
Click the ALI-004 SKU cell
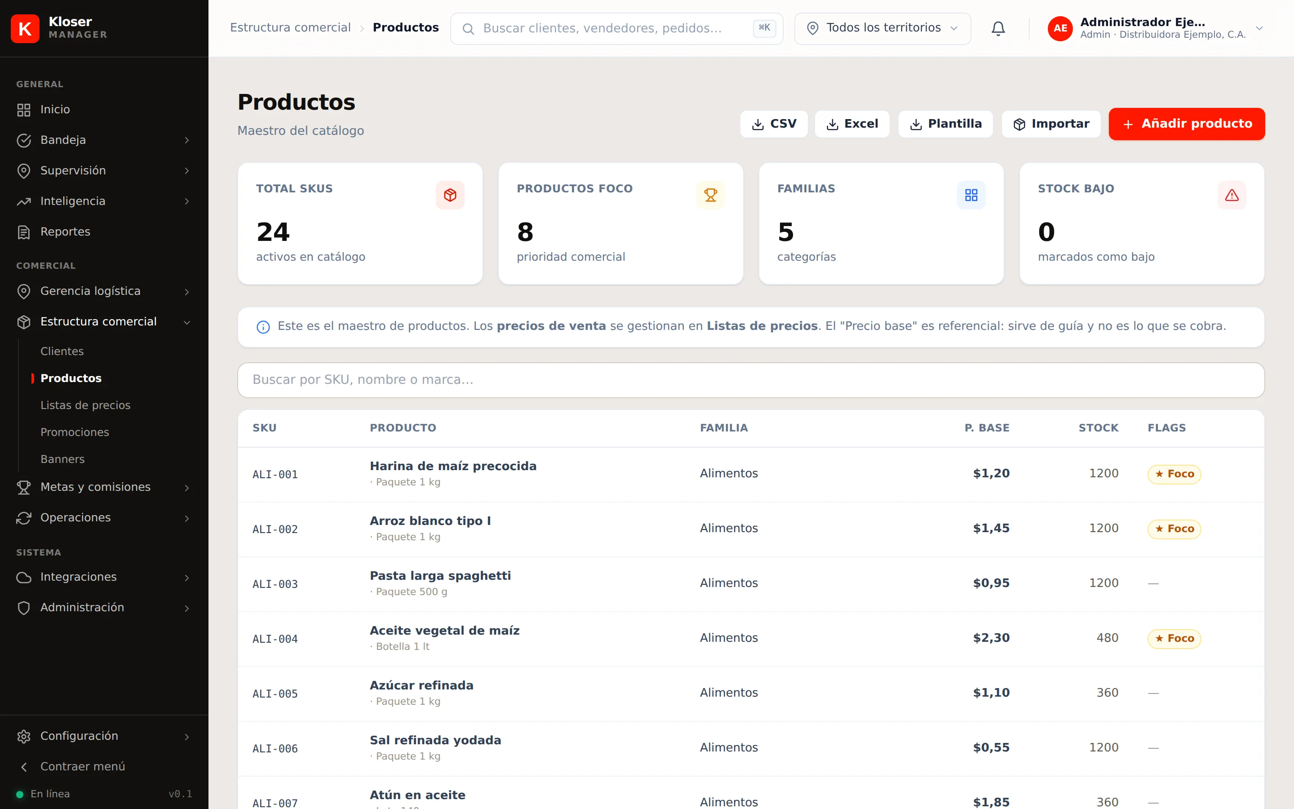pyautogui.click(x=275, y=640)
